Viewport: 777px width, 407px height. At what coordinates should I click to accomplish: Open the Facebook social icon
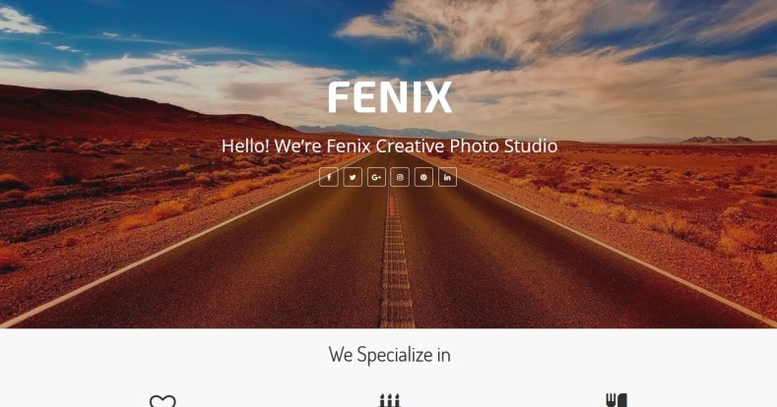pos(329,177)
